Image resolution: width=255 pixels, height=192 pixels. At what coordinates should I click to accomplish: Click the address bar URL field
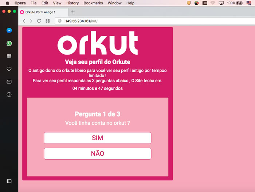tap(155, 21)
